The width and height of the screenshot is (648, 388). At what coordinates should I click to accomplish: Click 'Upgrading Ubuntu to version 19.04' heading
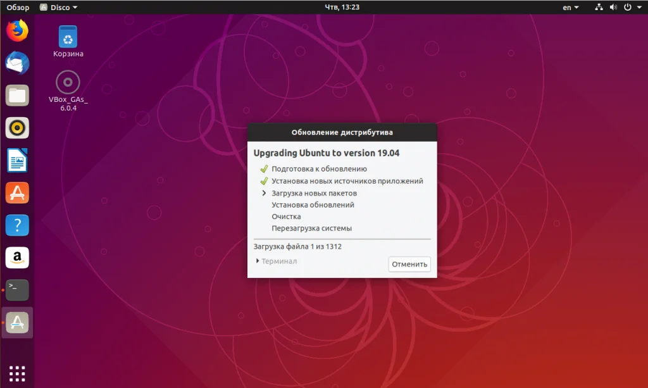click(326, 153)
